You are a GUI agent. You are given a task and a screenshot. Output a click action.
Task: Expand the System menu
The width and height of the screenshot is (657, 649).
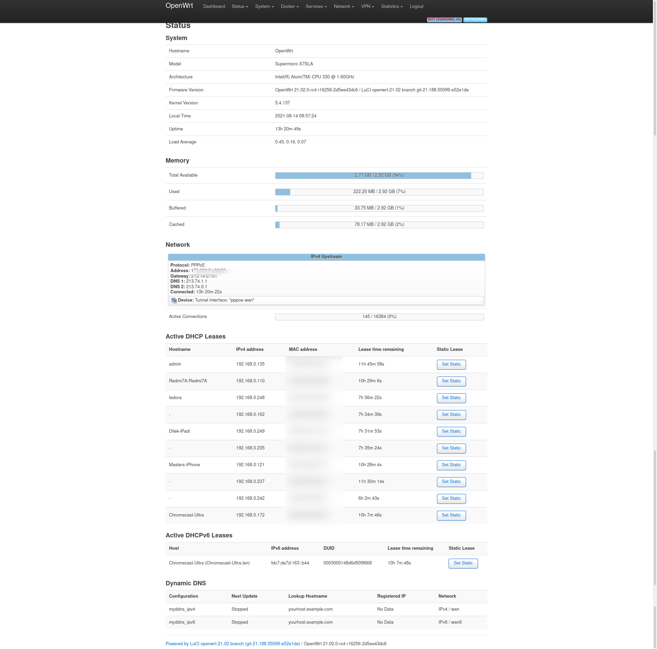[264, 7]
